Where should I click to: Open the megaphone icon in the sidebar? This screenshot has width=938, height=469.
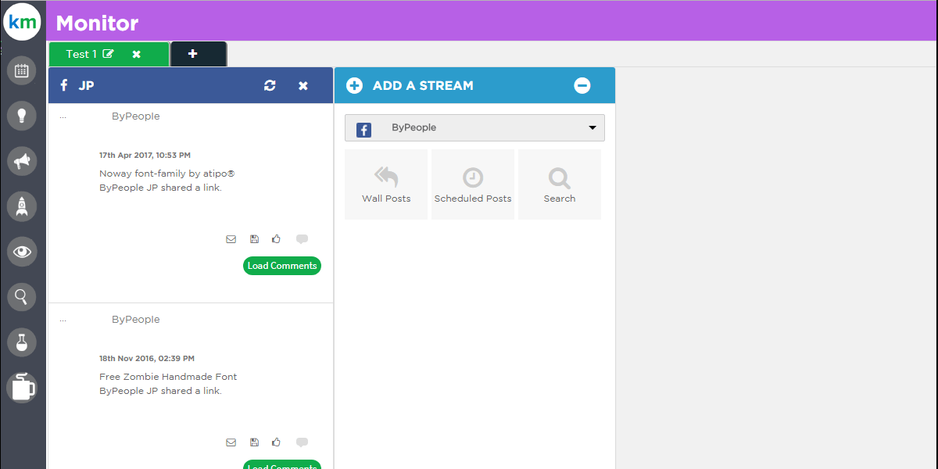click(22, 161)
